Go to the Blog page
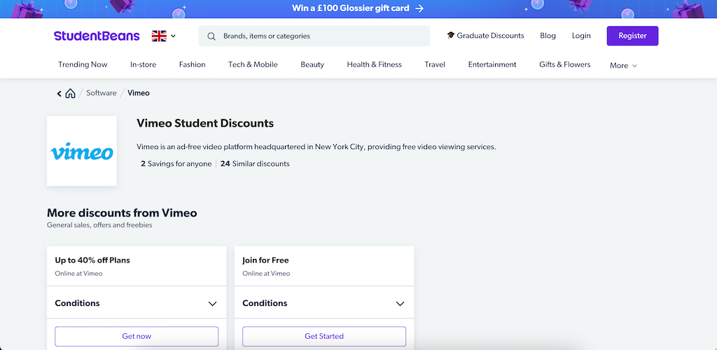Screen dimensions: 717x350 click(x=548, y=36)
